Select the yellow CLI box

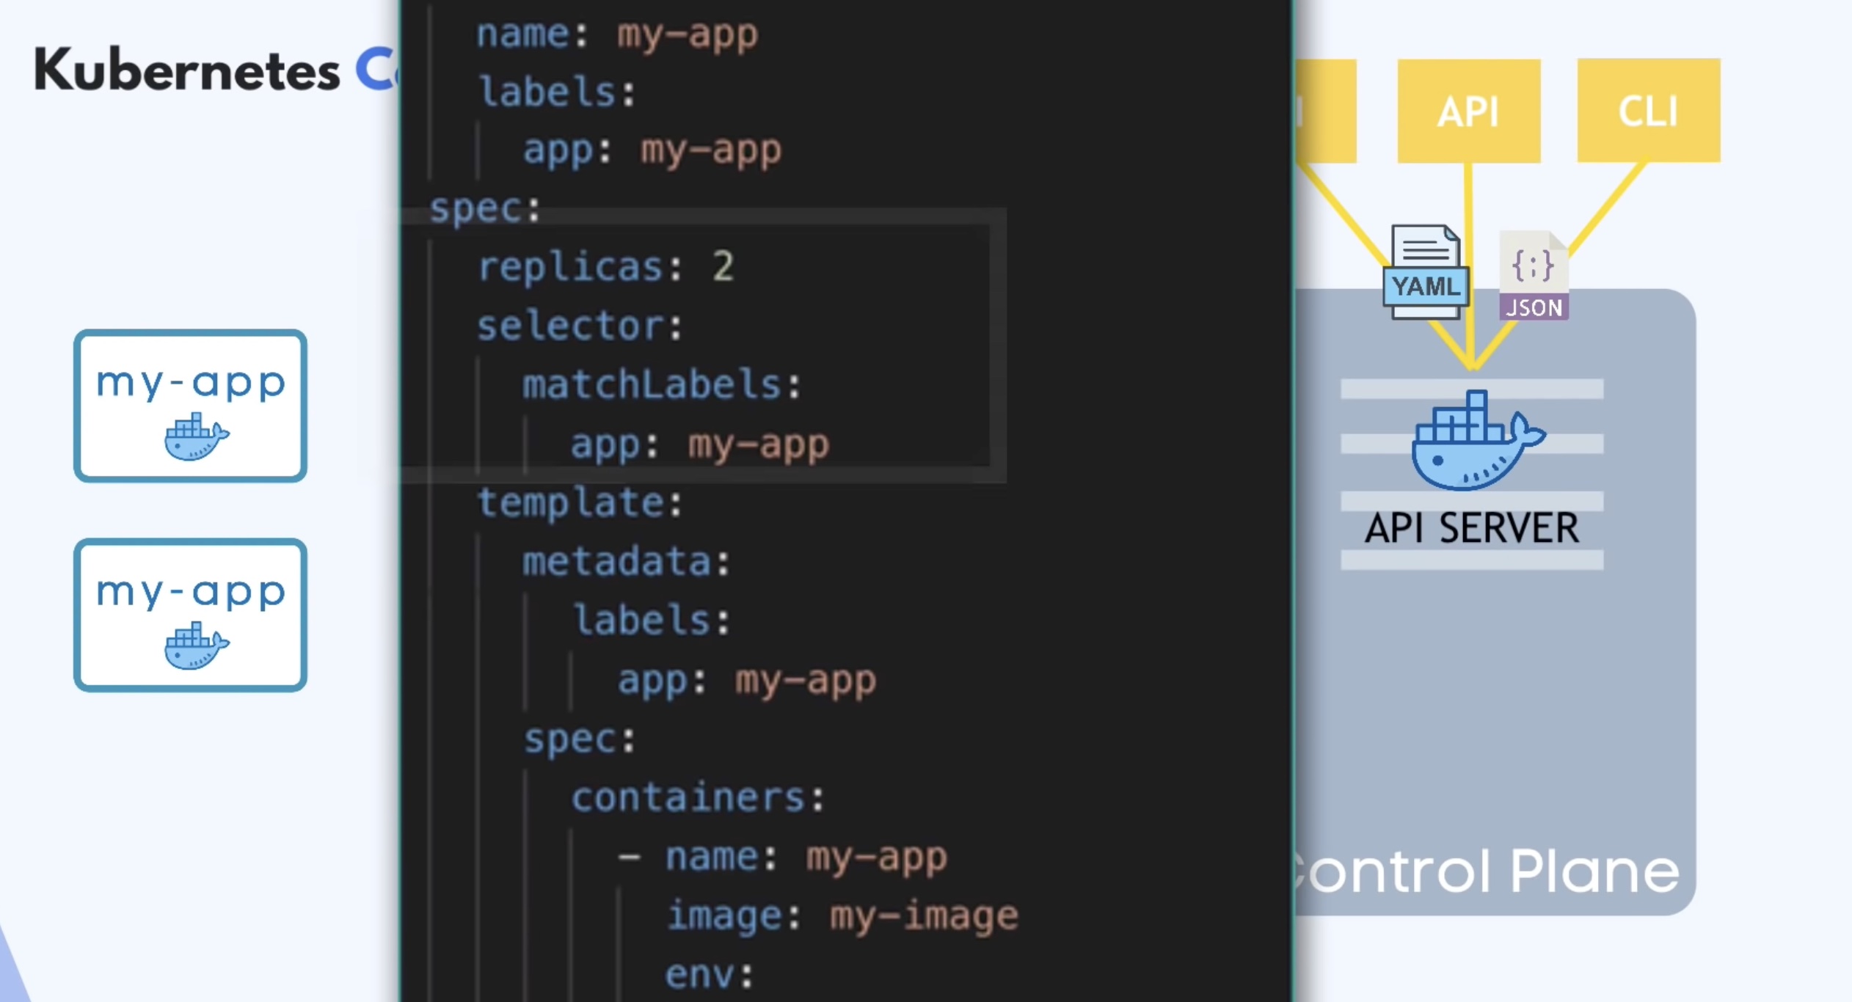(x=1649, y=111)
